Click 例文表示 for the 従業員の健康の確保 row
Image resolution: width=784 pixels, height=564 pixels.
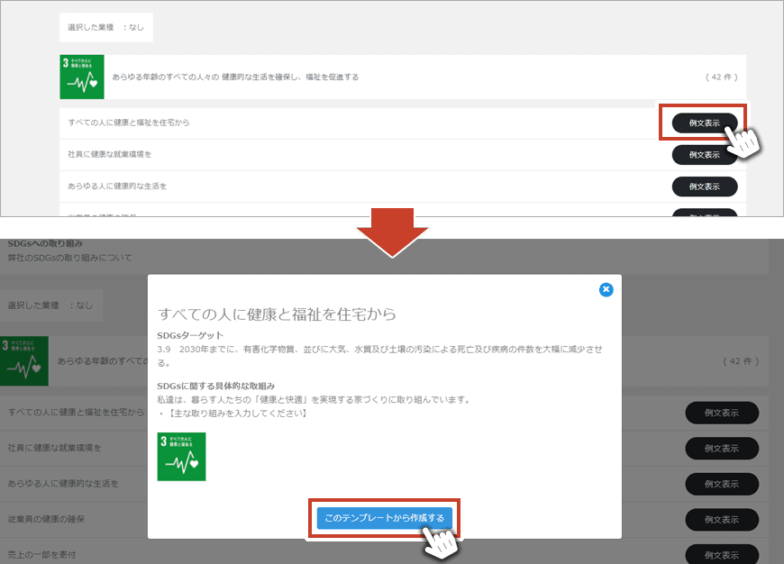tap(722, 520)
